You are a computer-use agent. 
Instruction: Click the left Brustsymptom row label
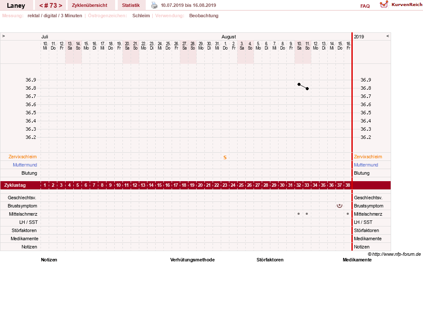coord(22,206)
